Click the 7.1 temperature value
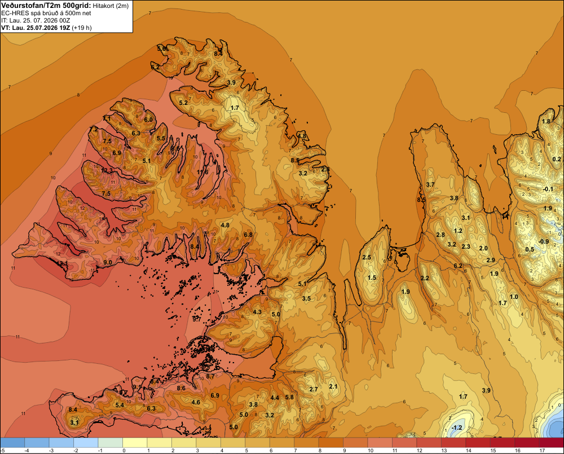Screen dimensions: 564x454 coord(107,118)
